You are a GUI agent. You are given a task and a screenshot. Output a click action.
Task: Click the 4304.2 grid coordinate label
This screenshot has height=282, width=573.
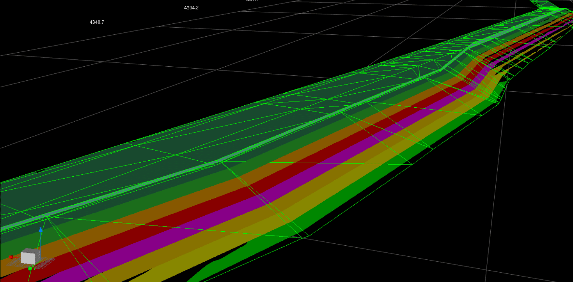tap(191, 8)
